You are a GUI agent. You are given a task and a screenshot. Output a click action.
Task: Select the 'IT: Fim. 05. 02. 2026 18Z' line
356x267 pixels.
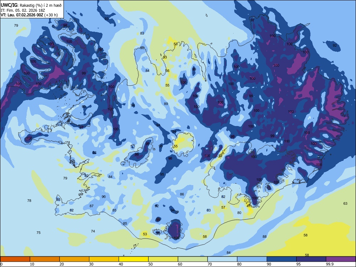click(23, 10)
